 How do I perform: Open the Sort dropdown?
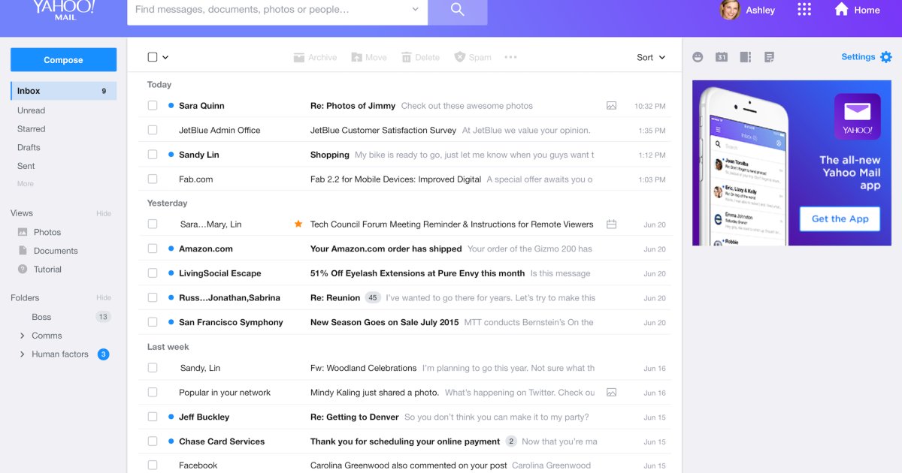pos(651,57)
